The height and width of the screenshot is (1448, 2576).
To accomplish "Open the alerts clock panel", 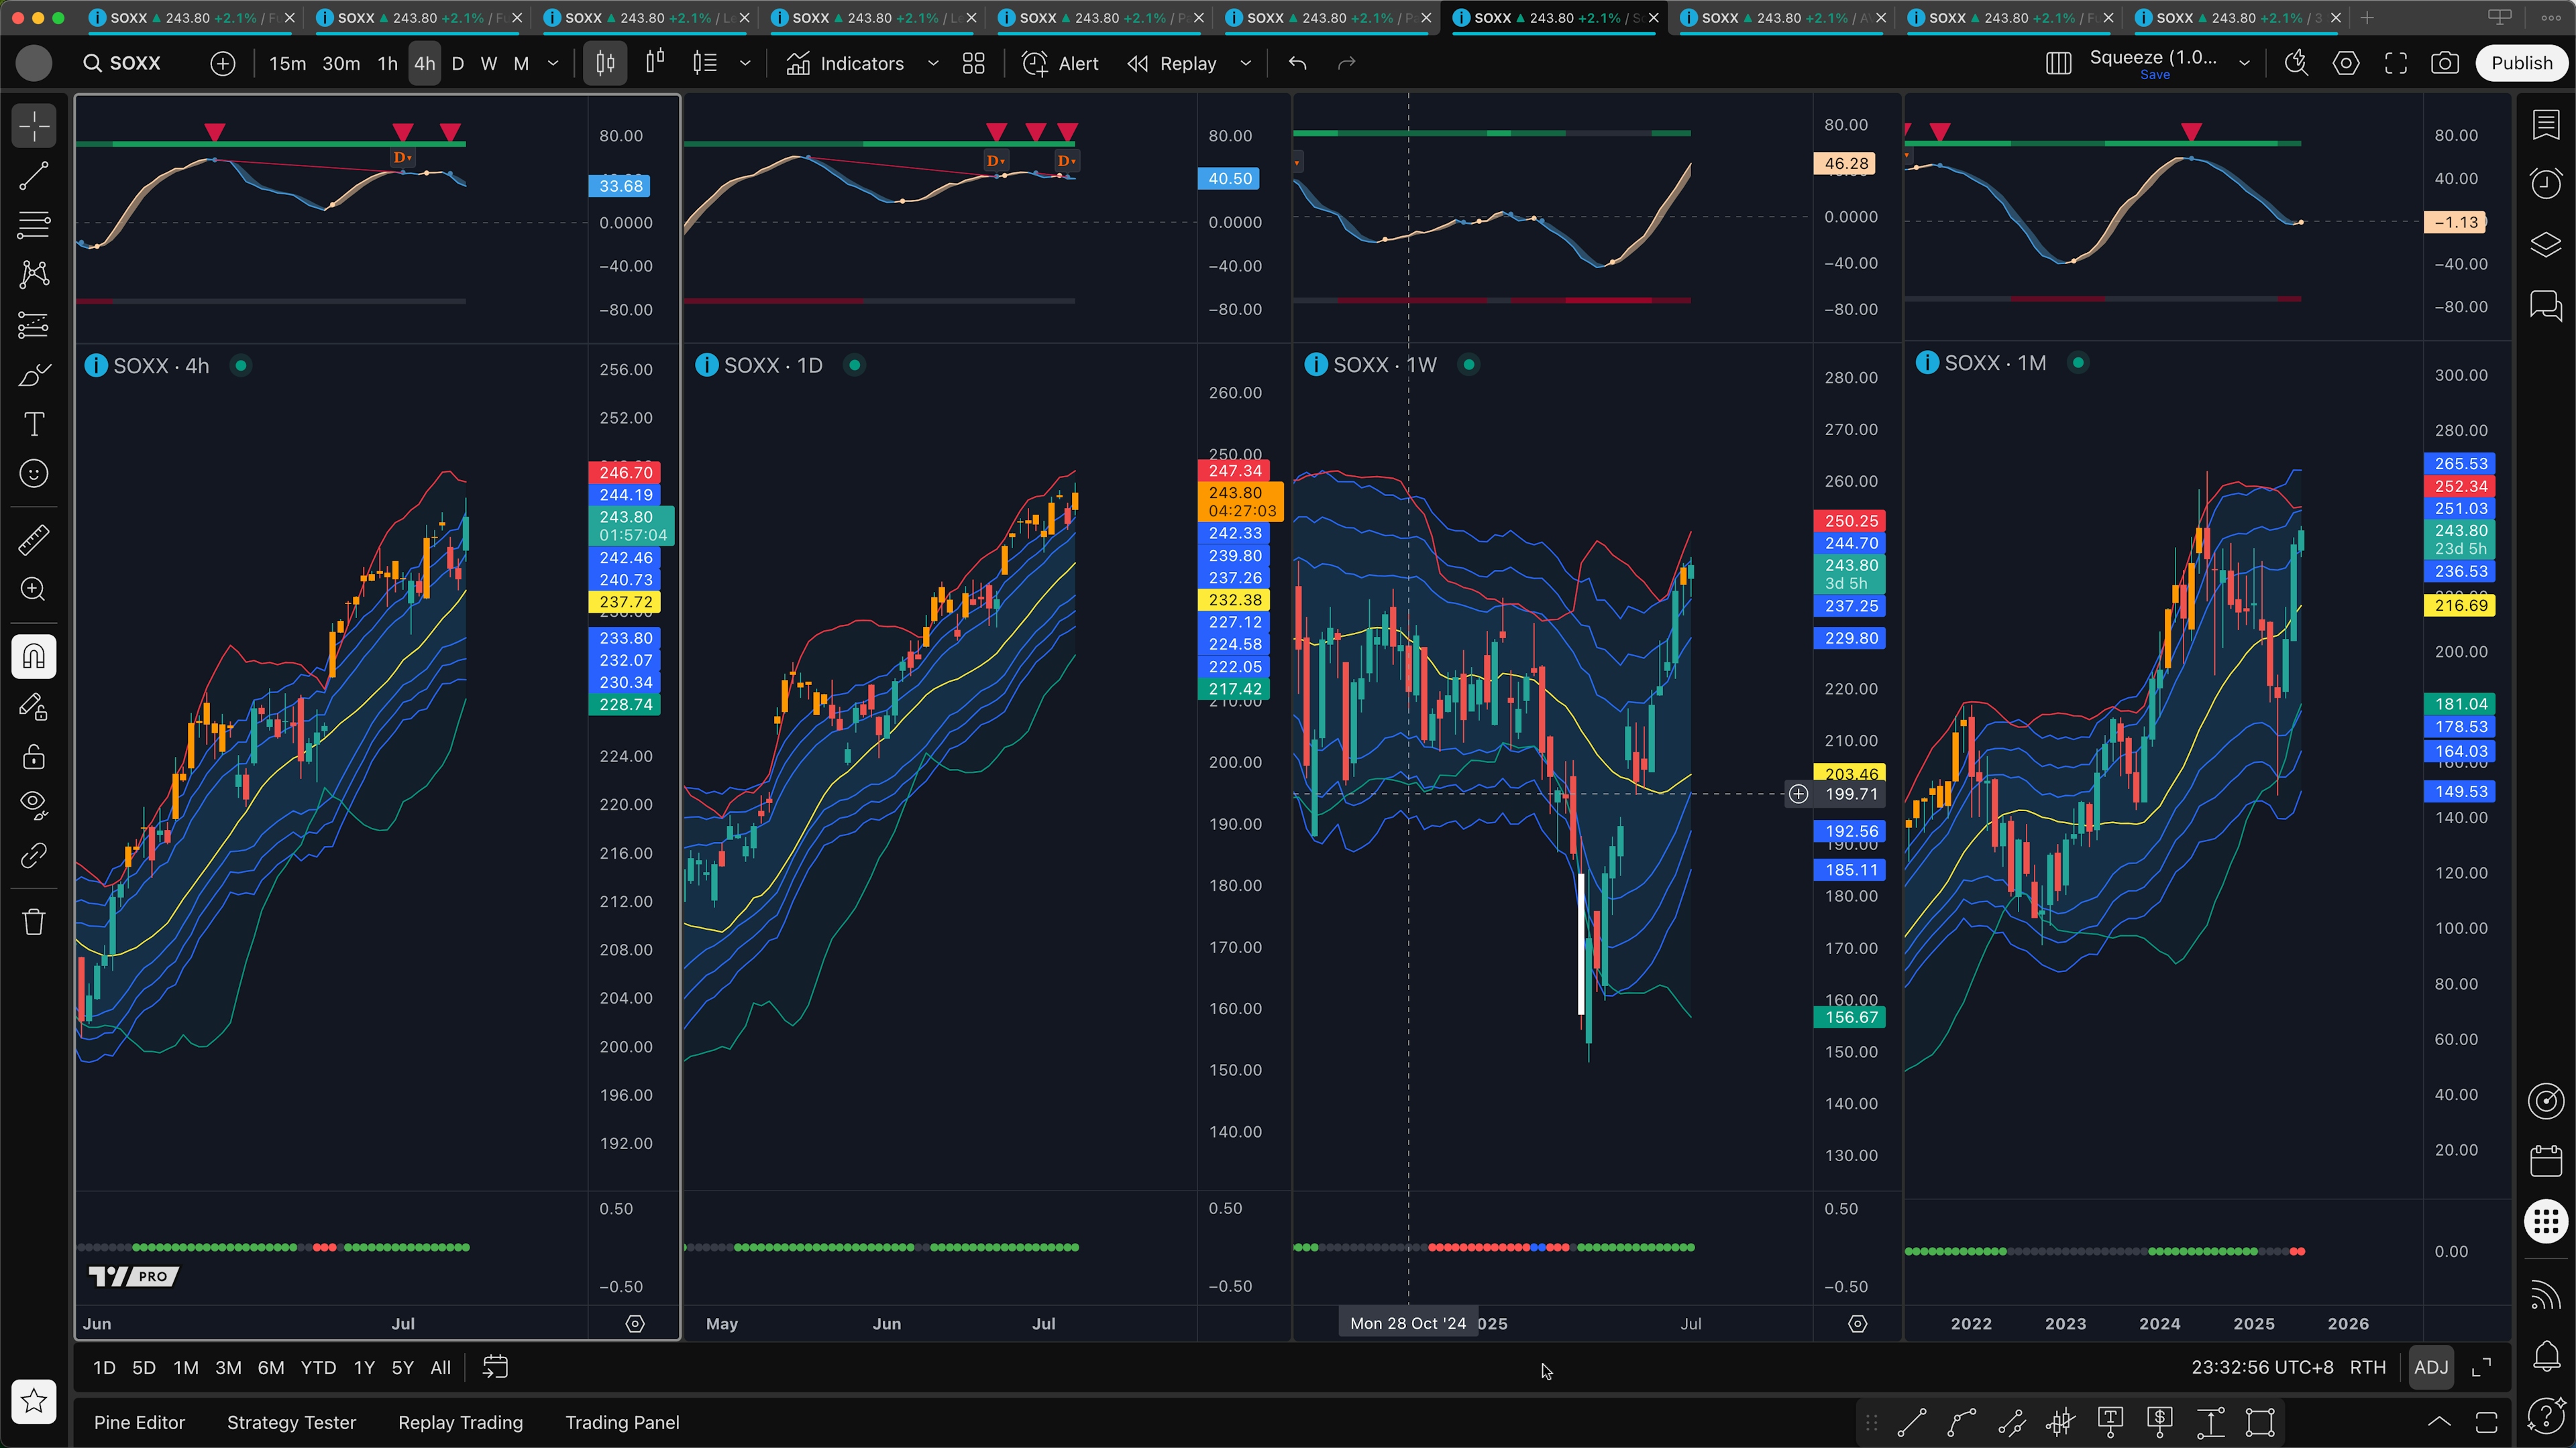I will 2546,183.
